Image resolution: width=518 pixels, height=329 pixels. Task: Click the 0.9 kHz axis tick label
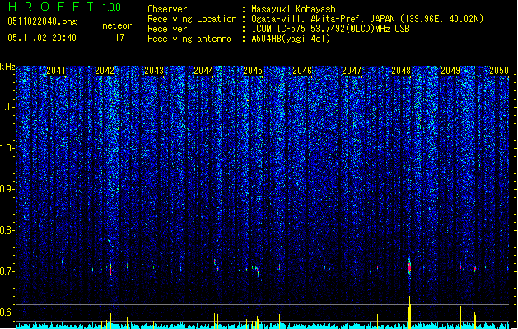pyautogui.click(x=7, y=189)
